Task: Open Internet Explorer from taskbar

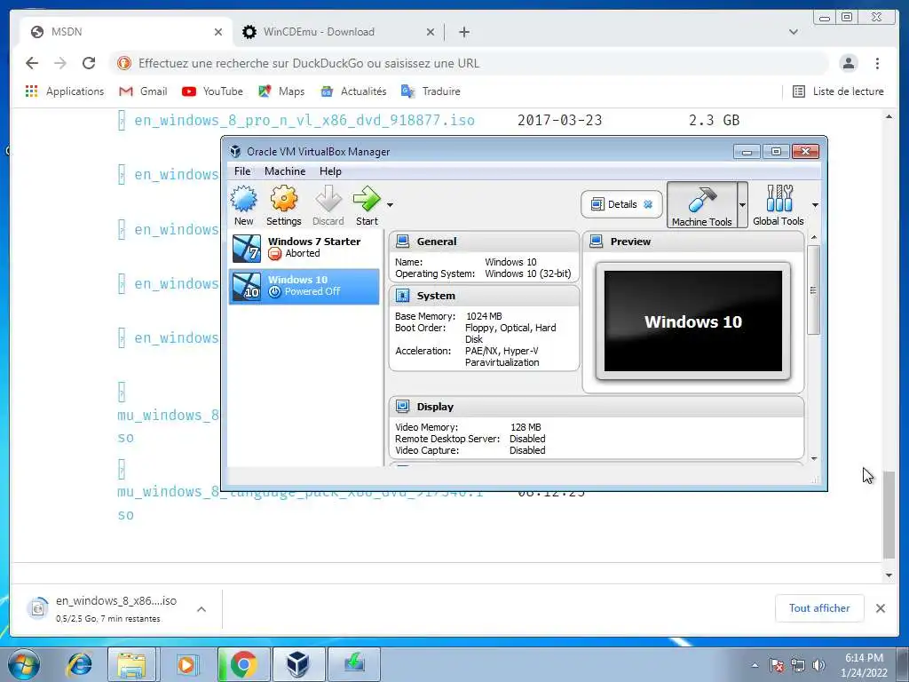Action: (x=79, y=664)
